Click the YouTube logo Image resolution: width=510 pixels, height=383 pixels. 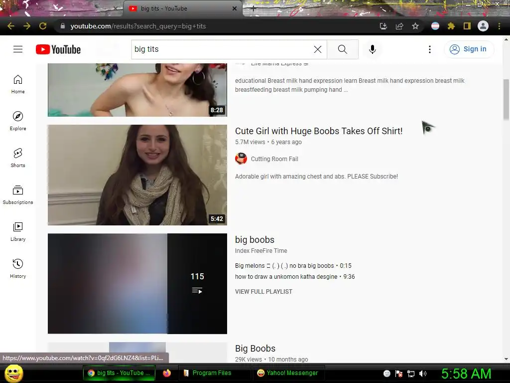click(x=58, y=49)
